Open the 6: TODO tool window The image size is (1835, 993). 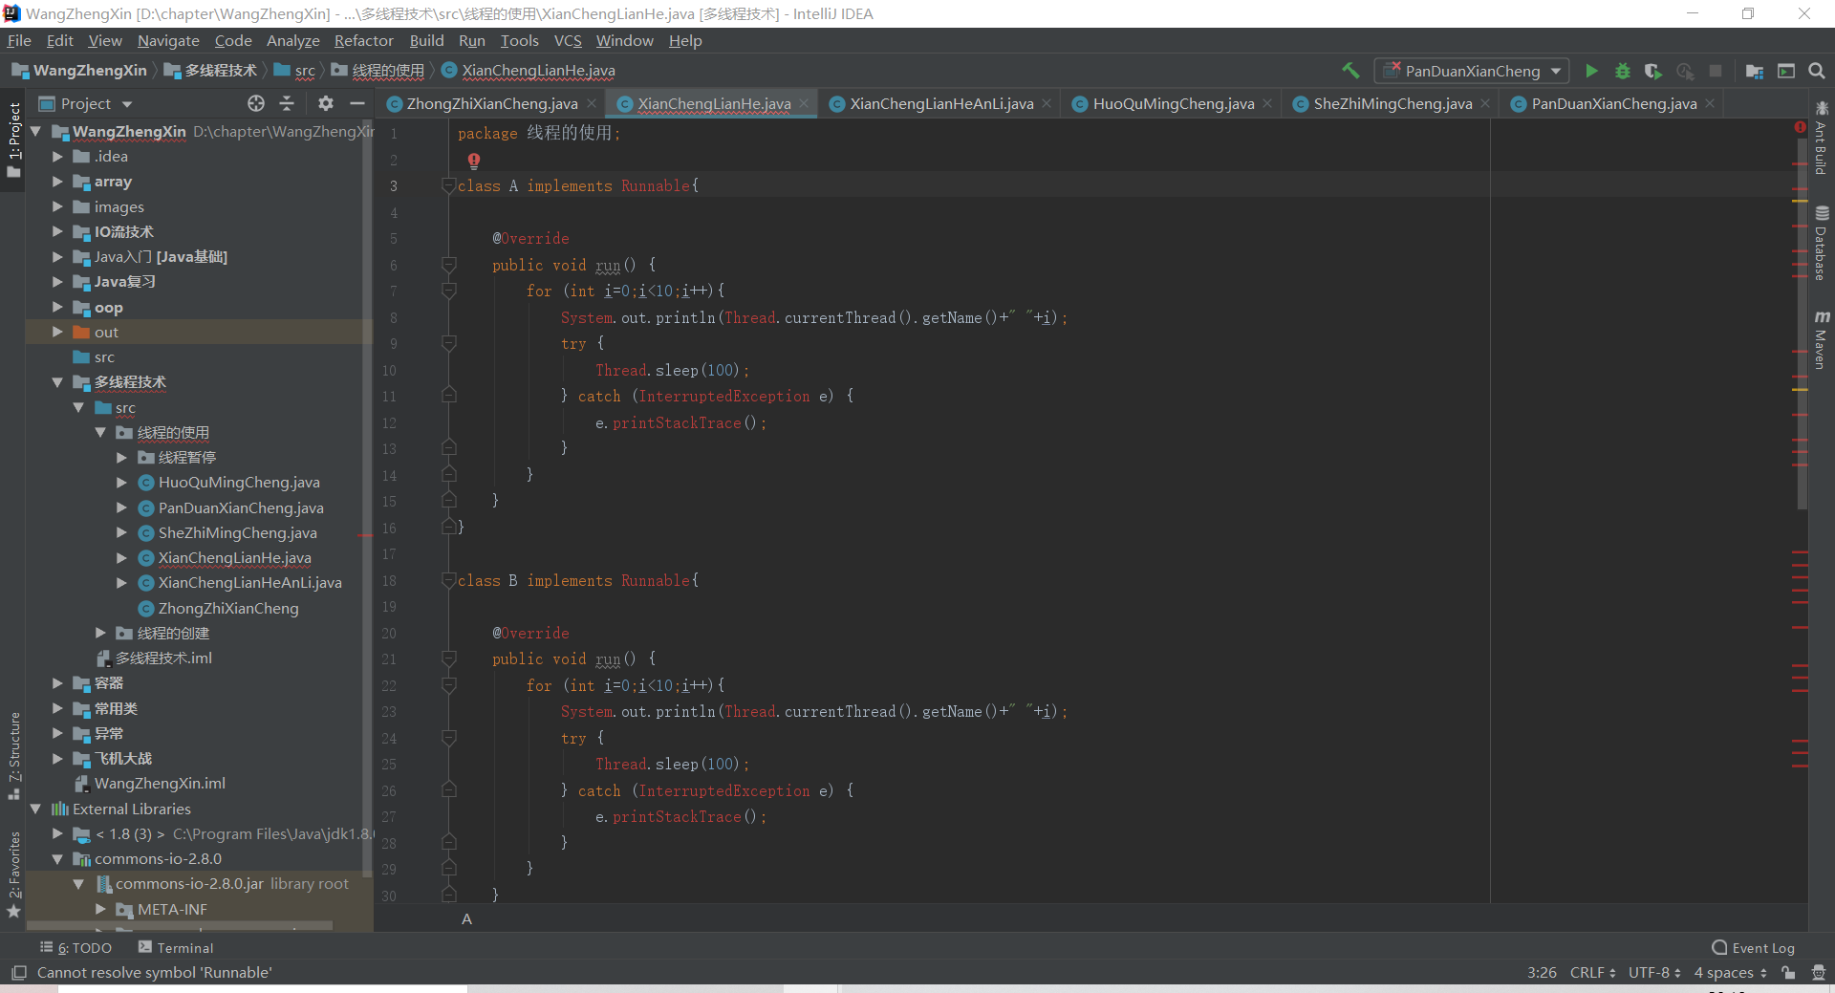(x=76, y=948)
